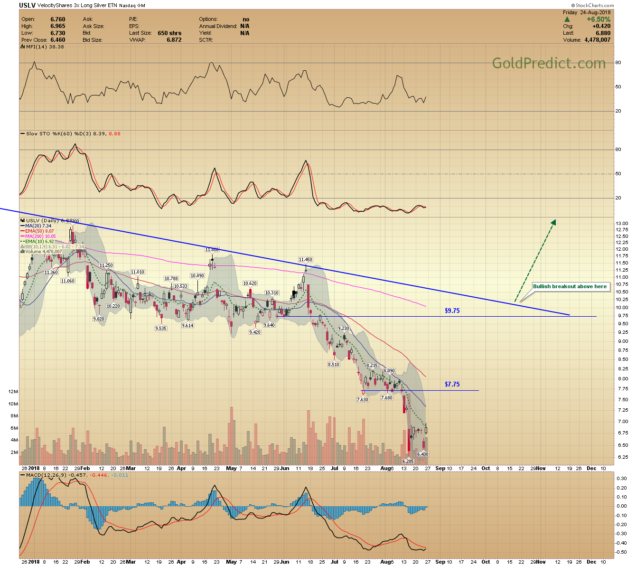
Task: Click the 10.788 price label
Action: [171, 279]
